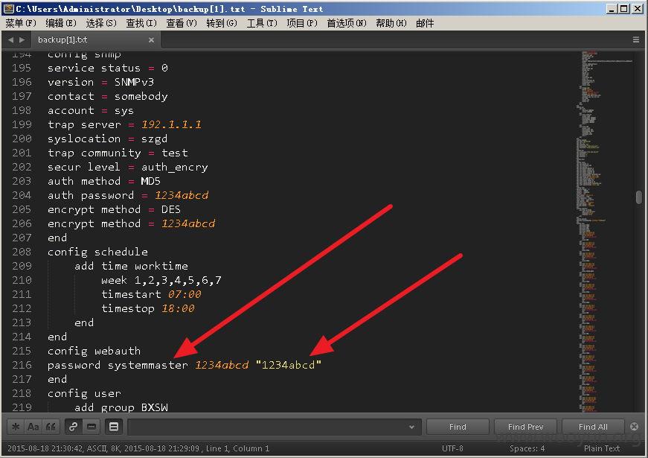648x458 pixels.
Task: Click 'auth_encry' security level value
Action: tap(174, 167)
